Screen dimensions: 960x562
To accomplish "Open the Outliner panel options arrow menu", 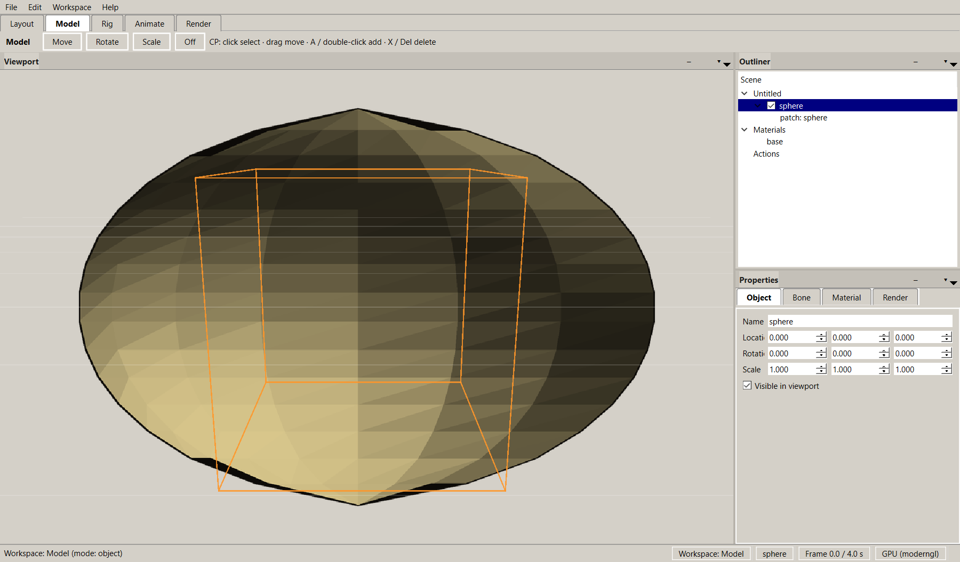I will 950,62.
